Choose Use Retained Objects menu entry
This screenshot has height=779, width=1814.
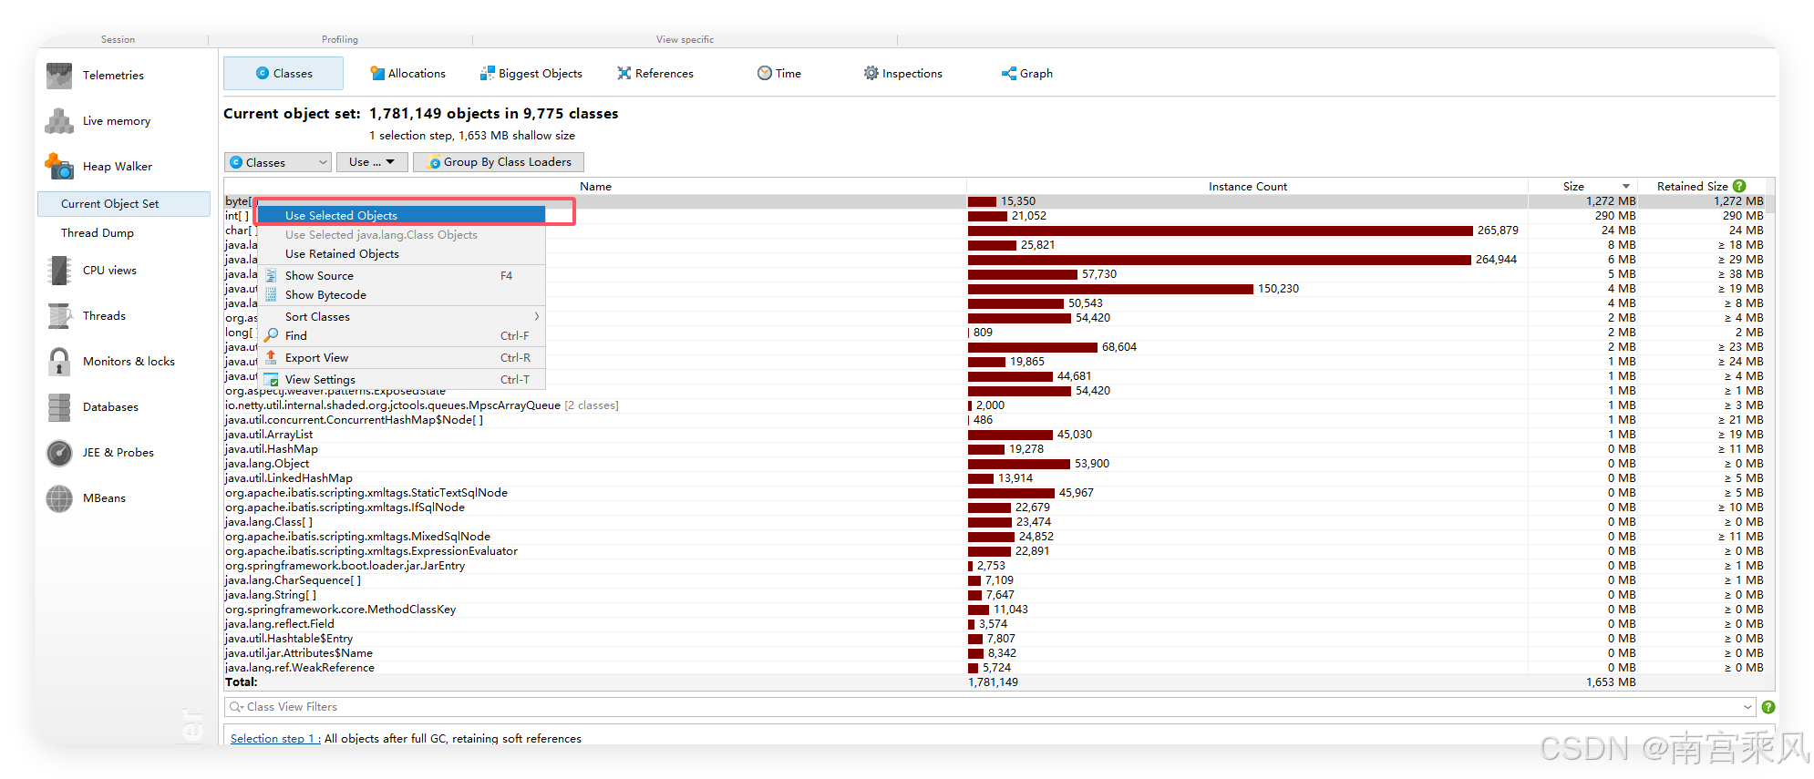click(x=401, y=253)
